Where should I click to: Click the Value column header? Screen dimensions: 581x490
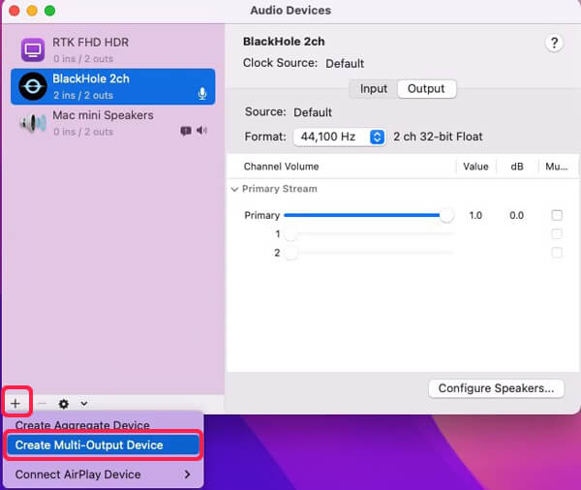pos(475,167)
